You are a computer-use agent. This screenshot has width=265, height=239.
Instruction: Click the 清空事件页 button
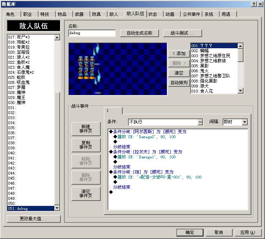(x=86, y=194)
